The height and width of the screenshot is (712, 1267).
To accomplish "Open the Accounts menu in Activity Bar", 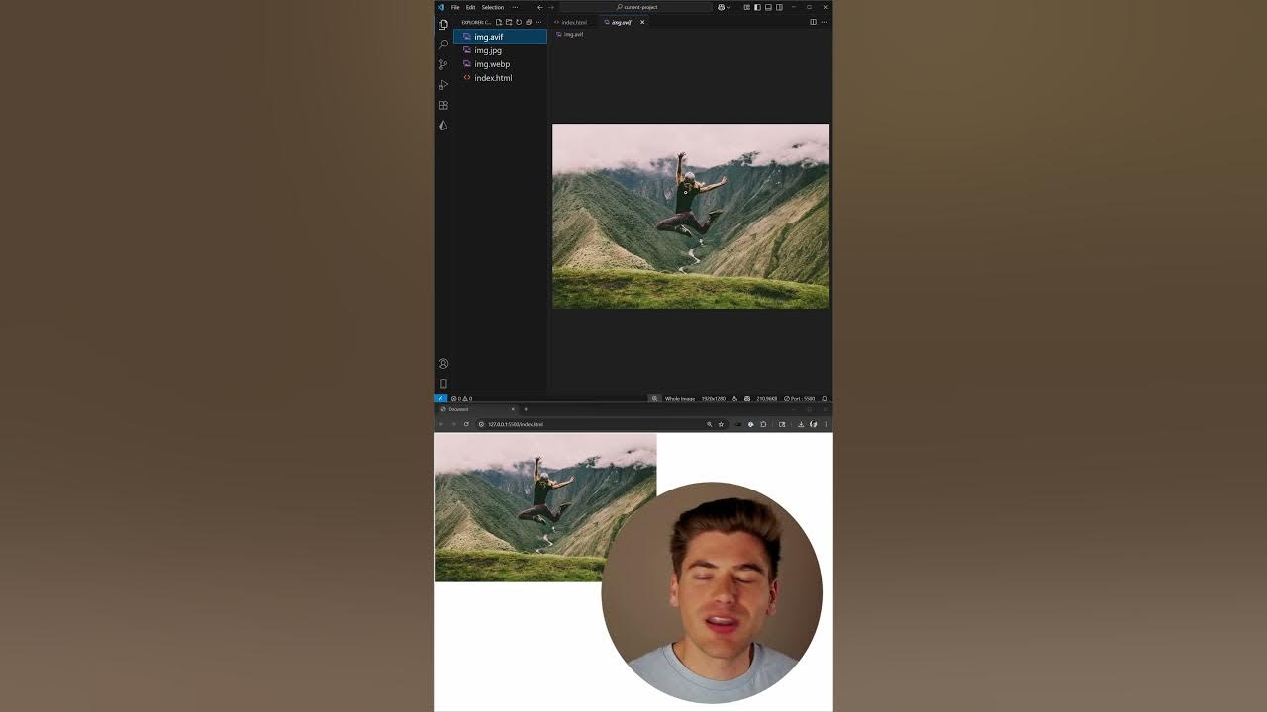I will click(x=444, y=364).
